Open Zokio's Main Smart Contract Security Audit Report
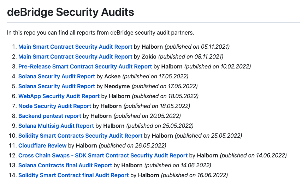Screen dimensions: 308x186 tap(75, 56)
